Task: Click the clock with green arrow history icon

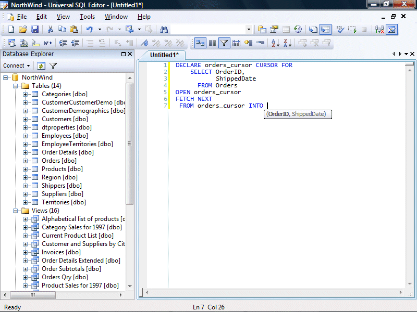Action: (x=298, y=29)
